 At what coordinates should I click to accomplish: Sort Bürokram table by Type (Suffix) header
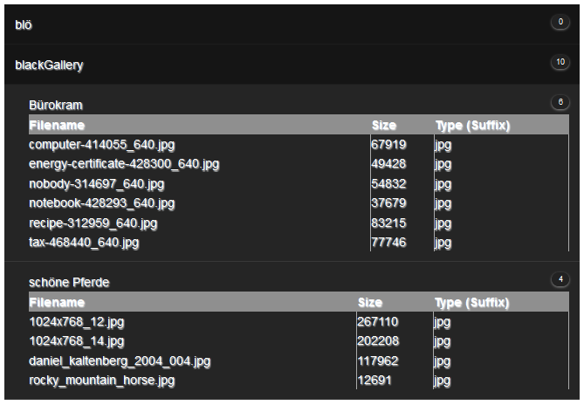click(x=472, y=126)
